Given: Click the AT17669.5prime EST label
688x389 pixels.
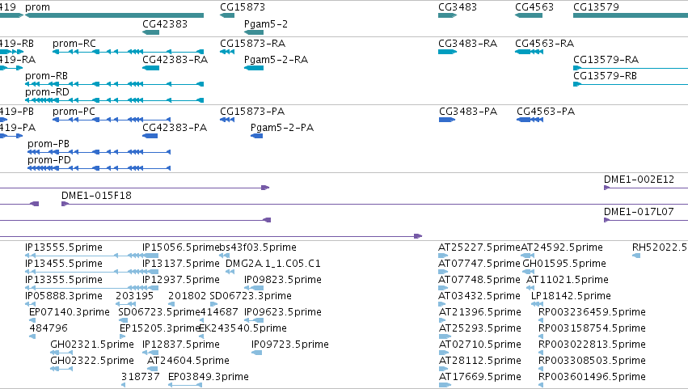Looking at the screenshot, I should [x=480, y=378].
